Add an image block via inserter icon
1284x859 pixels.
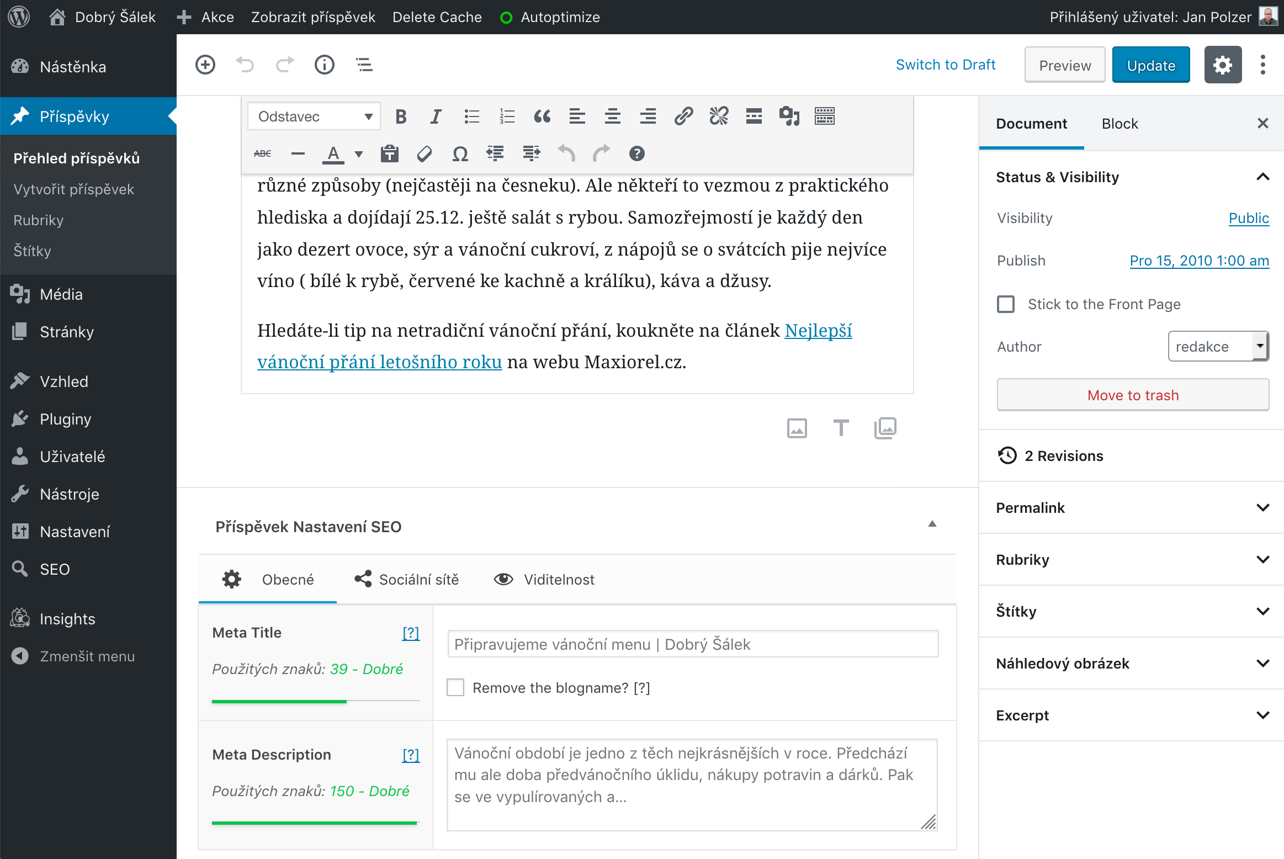point(797,428)
